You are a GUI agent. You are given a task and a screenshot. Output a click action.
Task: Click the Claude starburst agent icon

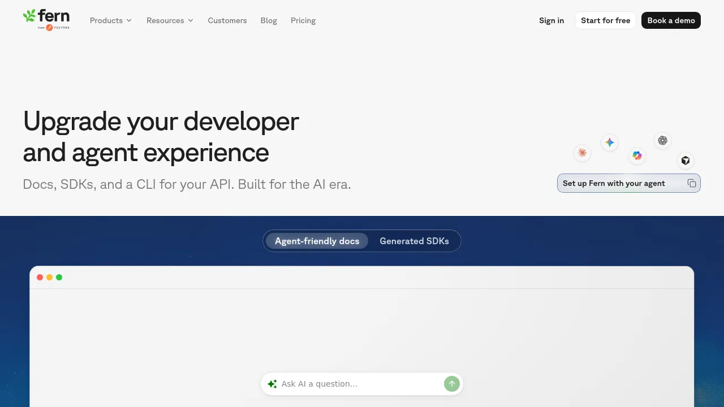582,153
